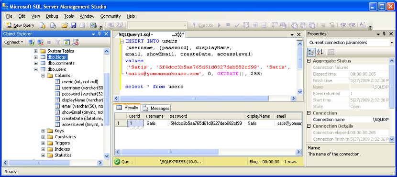Toggle Categorized view in Properties
The image size is (397, 177).
(311, 52)
